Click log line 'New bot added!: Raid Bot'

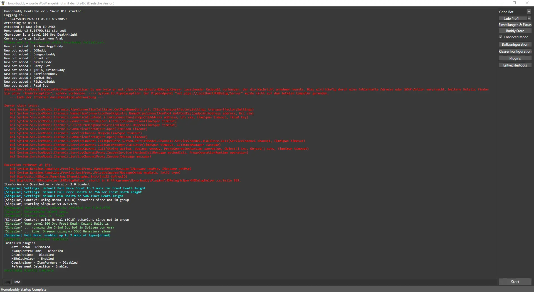click(x=26, y=85)
